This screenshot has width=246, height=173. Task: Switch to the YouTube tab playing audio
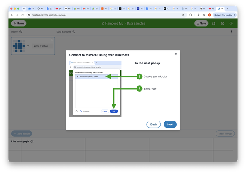(x=211, y=9)
